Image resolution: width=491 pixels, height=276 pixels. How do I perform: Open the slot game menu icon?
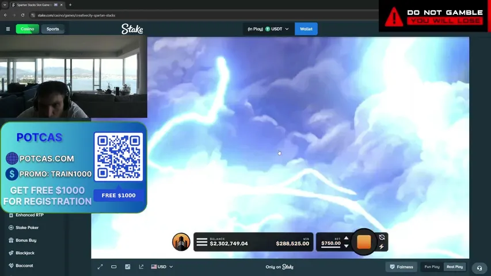coord(202,242)
